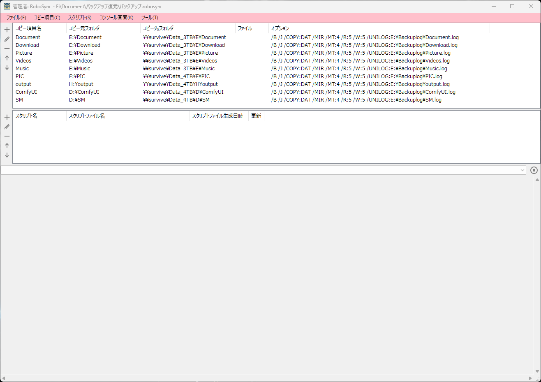Open the ファイル(F) menu
541x382 pixels.
pyautogui.click(x=16, y=18)
